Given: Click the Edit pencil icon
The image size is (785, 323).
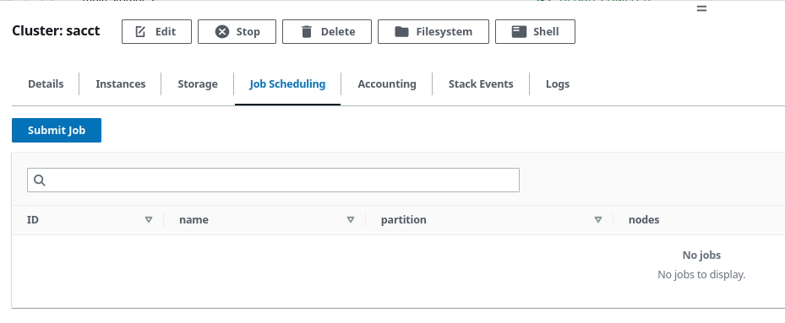Looking at the screenshot, I should pos(140,31).
